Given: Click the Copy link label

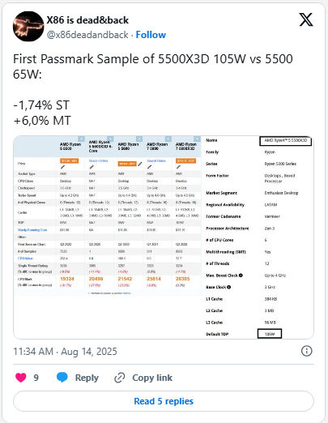Looking at the screenshot, I should (x=152, y=378).
